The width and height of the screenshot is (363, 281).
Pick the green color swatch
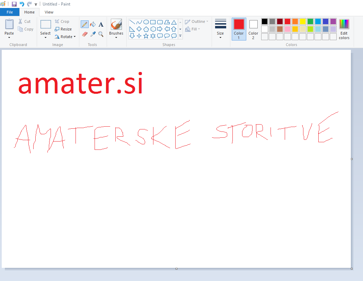point(310,21)
